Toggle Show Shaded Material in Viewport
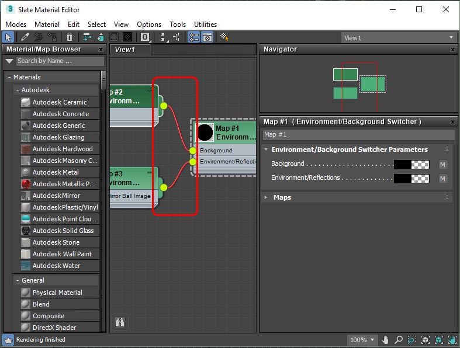Image resolution: width=460 pixels, height=348 pixels. 114,37
